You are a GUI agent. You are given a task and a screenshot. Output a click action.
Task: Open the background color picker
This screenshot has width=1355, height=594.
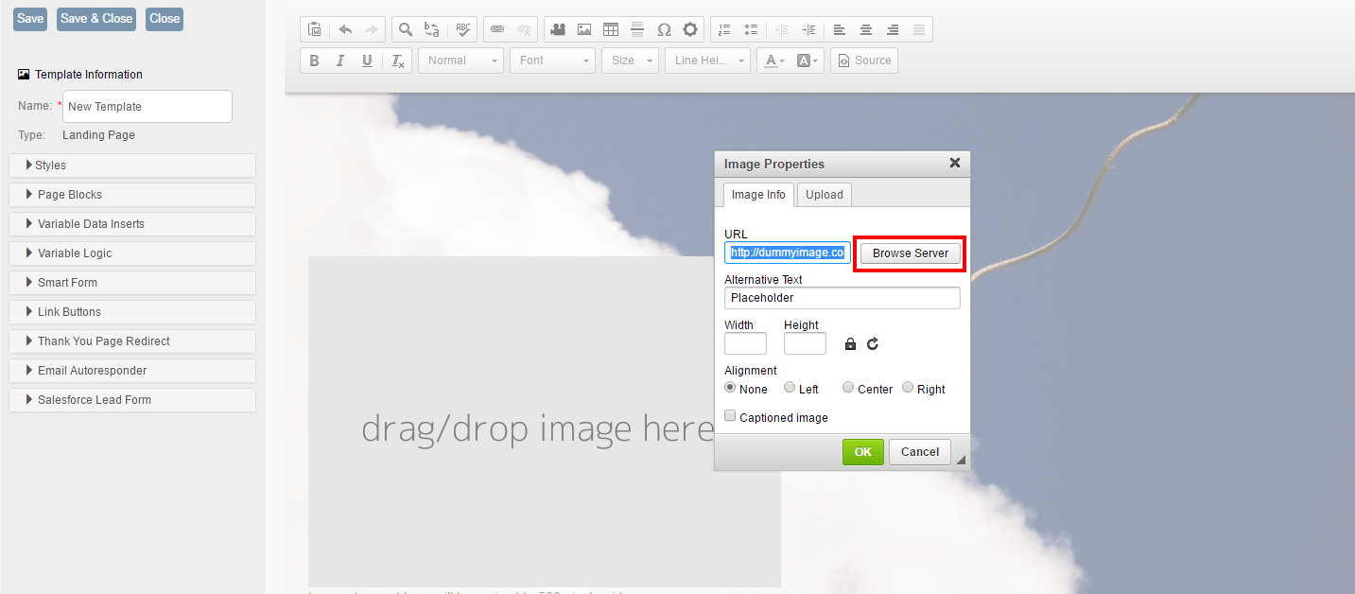807,61
